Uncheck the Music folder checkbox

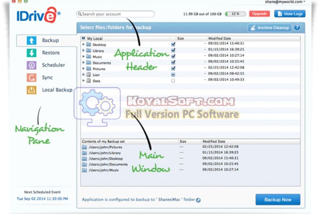pyautogui.click(x=173, y=56)
